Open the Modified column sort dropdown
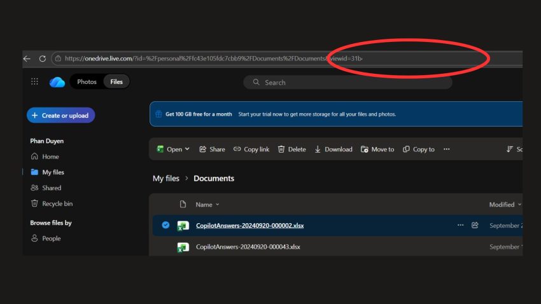The width and height of the screenshot is (541, 304). click(519, 204)
